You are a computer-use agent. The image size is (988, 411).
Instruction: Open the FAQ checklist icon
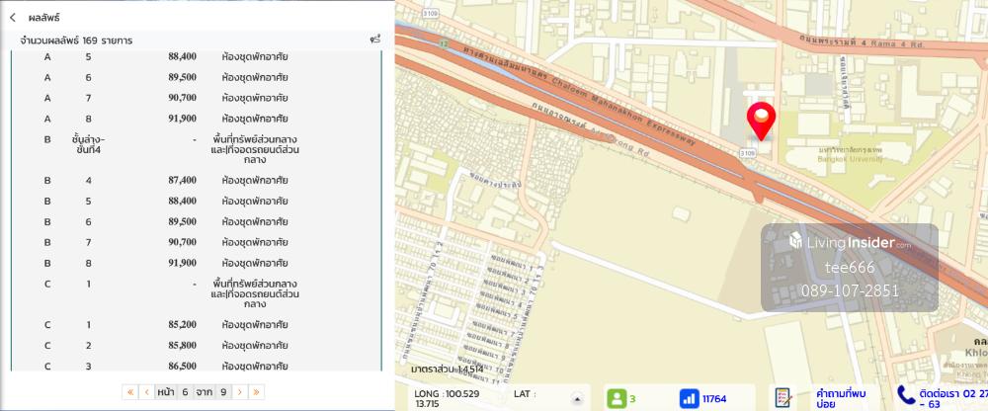782,398
